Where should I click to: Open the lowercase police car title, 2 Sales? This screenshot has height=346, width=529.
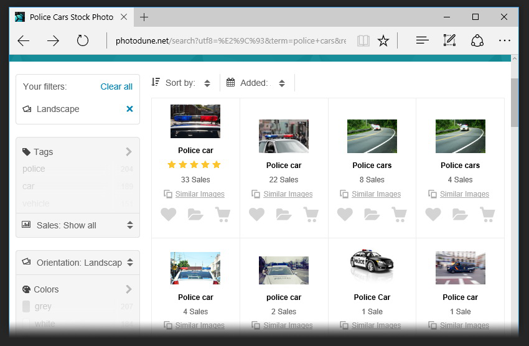point(284,297)
